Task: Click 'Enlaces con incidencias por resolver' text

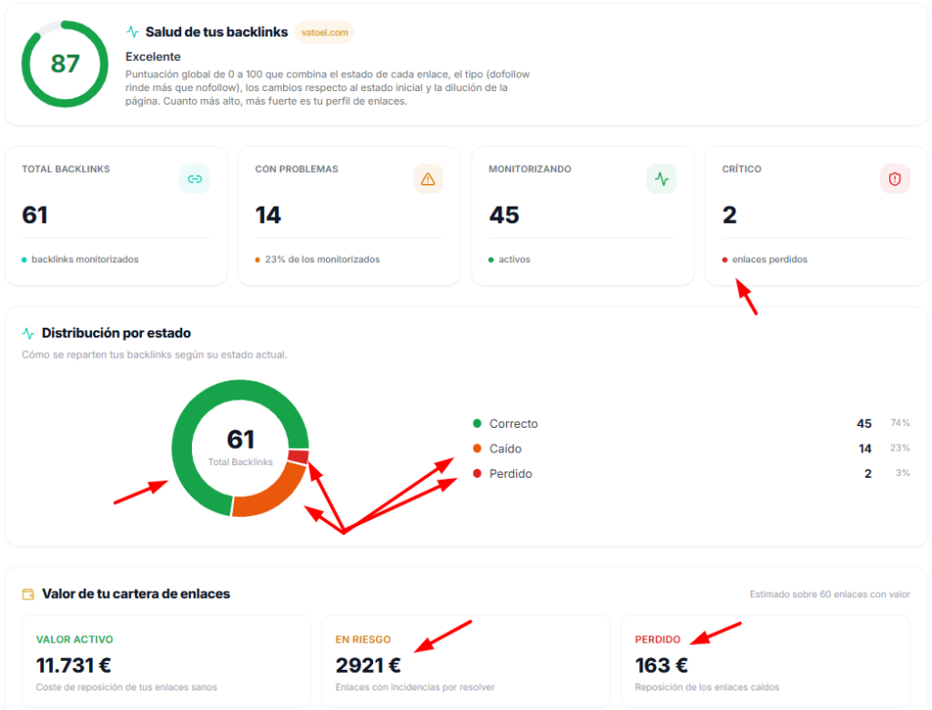Action: [x=415, y=687]
